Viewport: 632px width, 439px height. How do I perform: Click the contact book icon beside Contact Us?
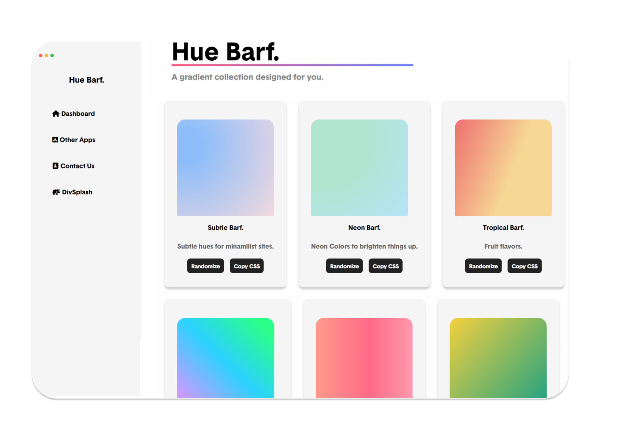pos(55,166)
